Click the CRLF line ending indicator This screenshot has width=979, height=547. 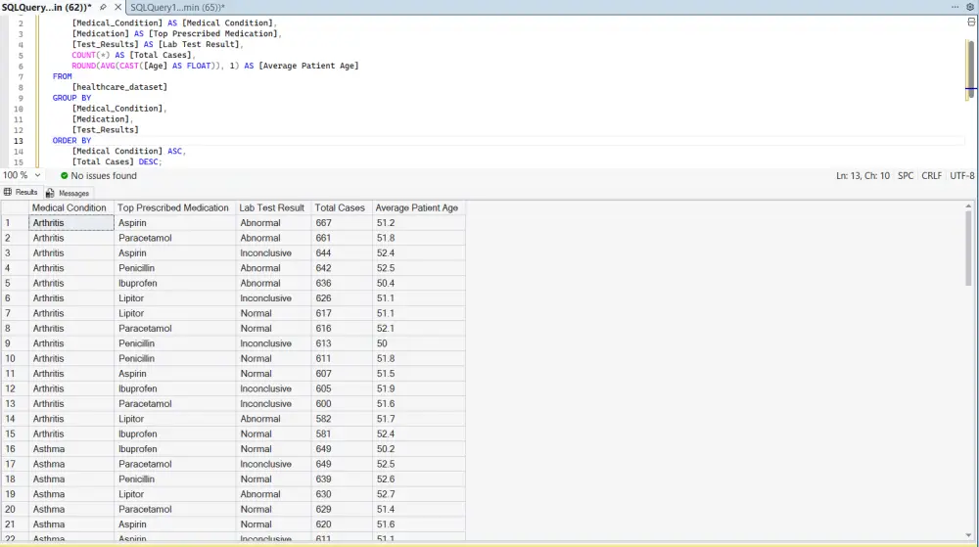coord(932,176)
